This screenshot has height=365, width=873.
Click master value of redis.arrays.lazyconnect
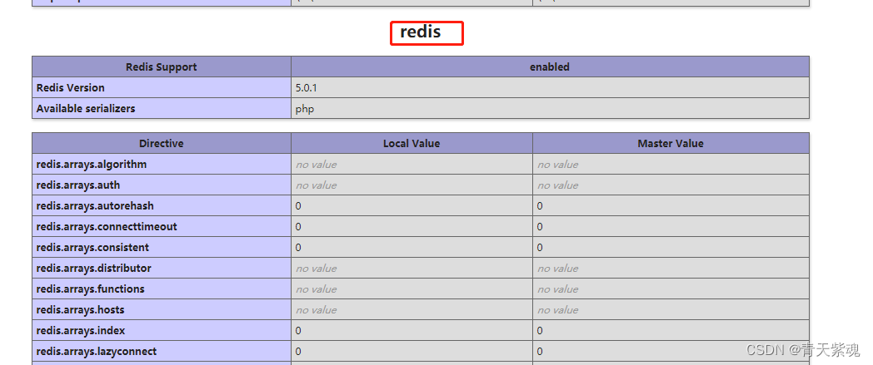540,351
